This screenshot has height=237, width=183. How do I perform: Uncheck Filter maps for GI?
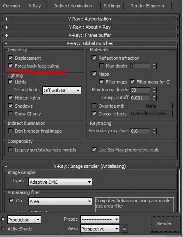[x=132, y=82]
